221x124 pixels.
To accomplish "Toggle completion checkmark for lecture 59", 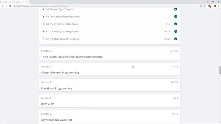I will tap(176, 17).
